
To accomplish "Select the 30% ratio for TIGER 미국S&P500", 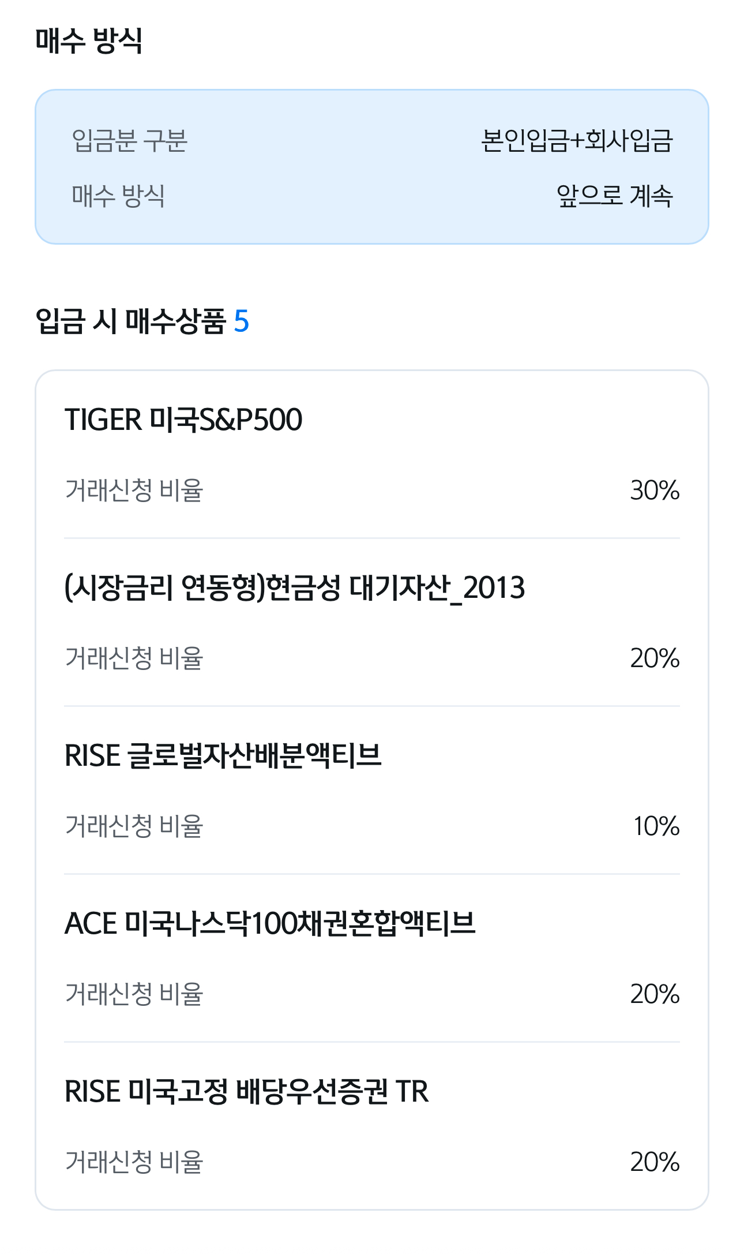I will pyautogui.click(x=655, y=490).
